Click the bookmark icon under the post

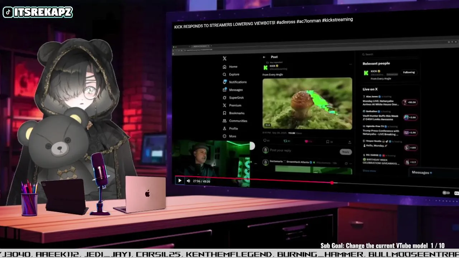click(x=327, y=142)
